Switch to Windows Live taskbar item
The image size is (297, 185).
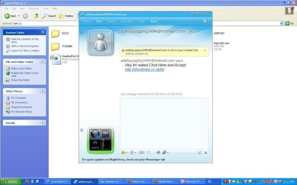[111, 182]
